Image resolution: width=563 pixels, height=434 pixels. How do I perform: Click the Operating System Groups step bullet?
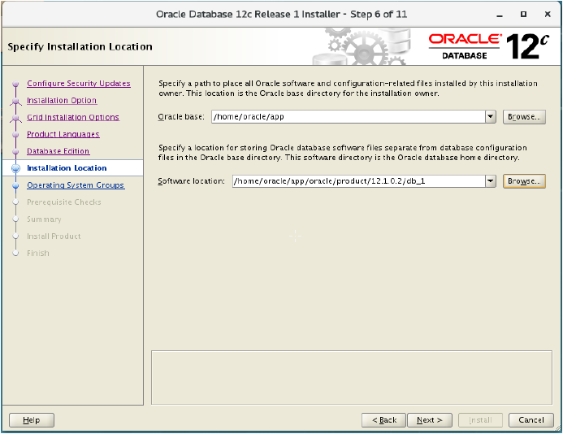pyautogui.click(x=15, y=185)
